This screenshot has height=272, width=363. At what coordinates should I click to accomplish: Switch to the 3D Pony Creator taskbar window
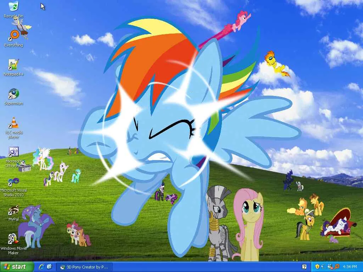tap(84, 267)
